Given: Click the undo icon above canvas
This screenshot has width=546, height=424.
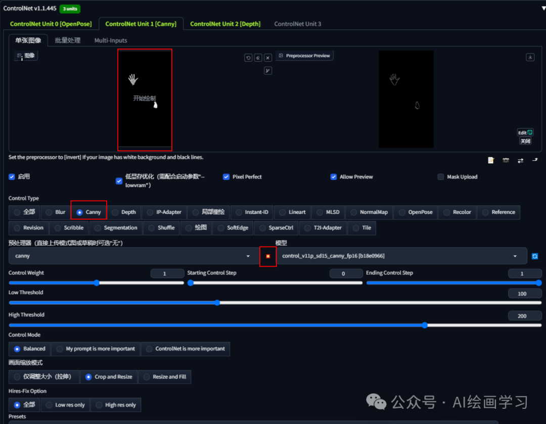Looking at the screenshot, I should coord(248,58).
